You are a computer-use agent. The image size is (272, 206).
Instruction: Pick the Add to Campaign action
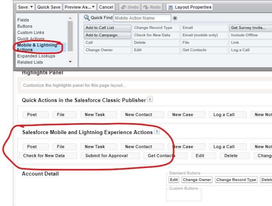click(x=107, y=35)
